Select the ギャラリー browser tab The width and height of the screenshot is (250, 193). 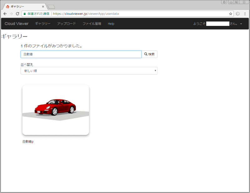coord(25,7)
